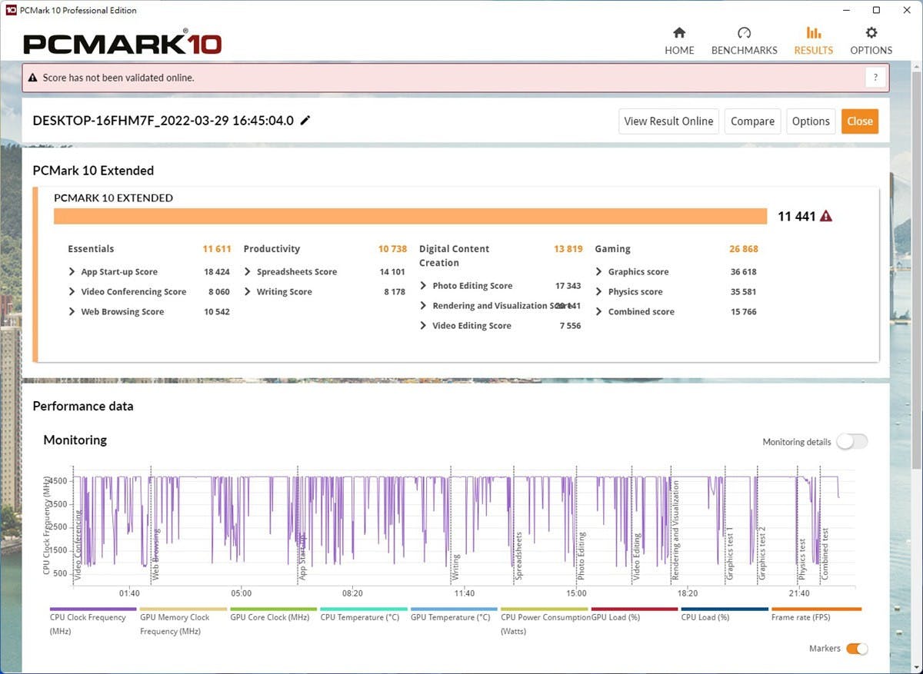Click the Photo Editing chart marker

581,555
